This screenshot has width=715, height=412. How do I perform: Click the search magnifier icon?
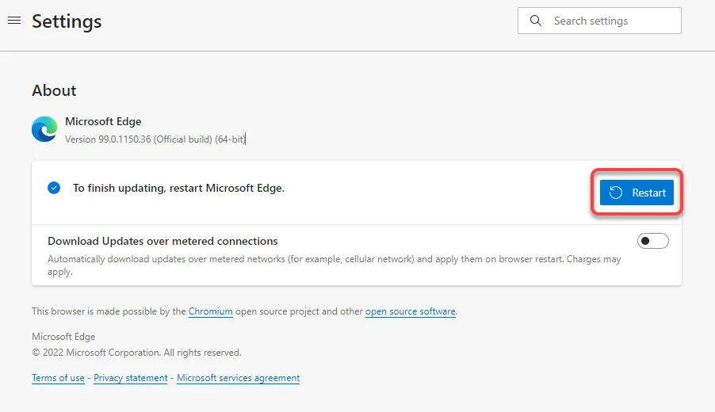coord(536,21)
